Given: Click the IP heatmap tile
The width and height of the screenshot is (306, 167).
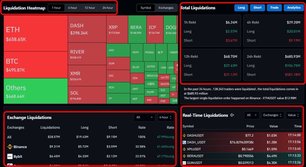Looking at the screenshot, I should (118, 98).
